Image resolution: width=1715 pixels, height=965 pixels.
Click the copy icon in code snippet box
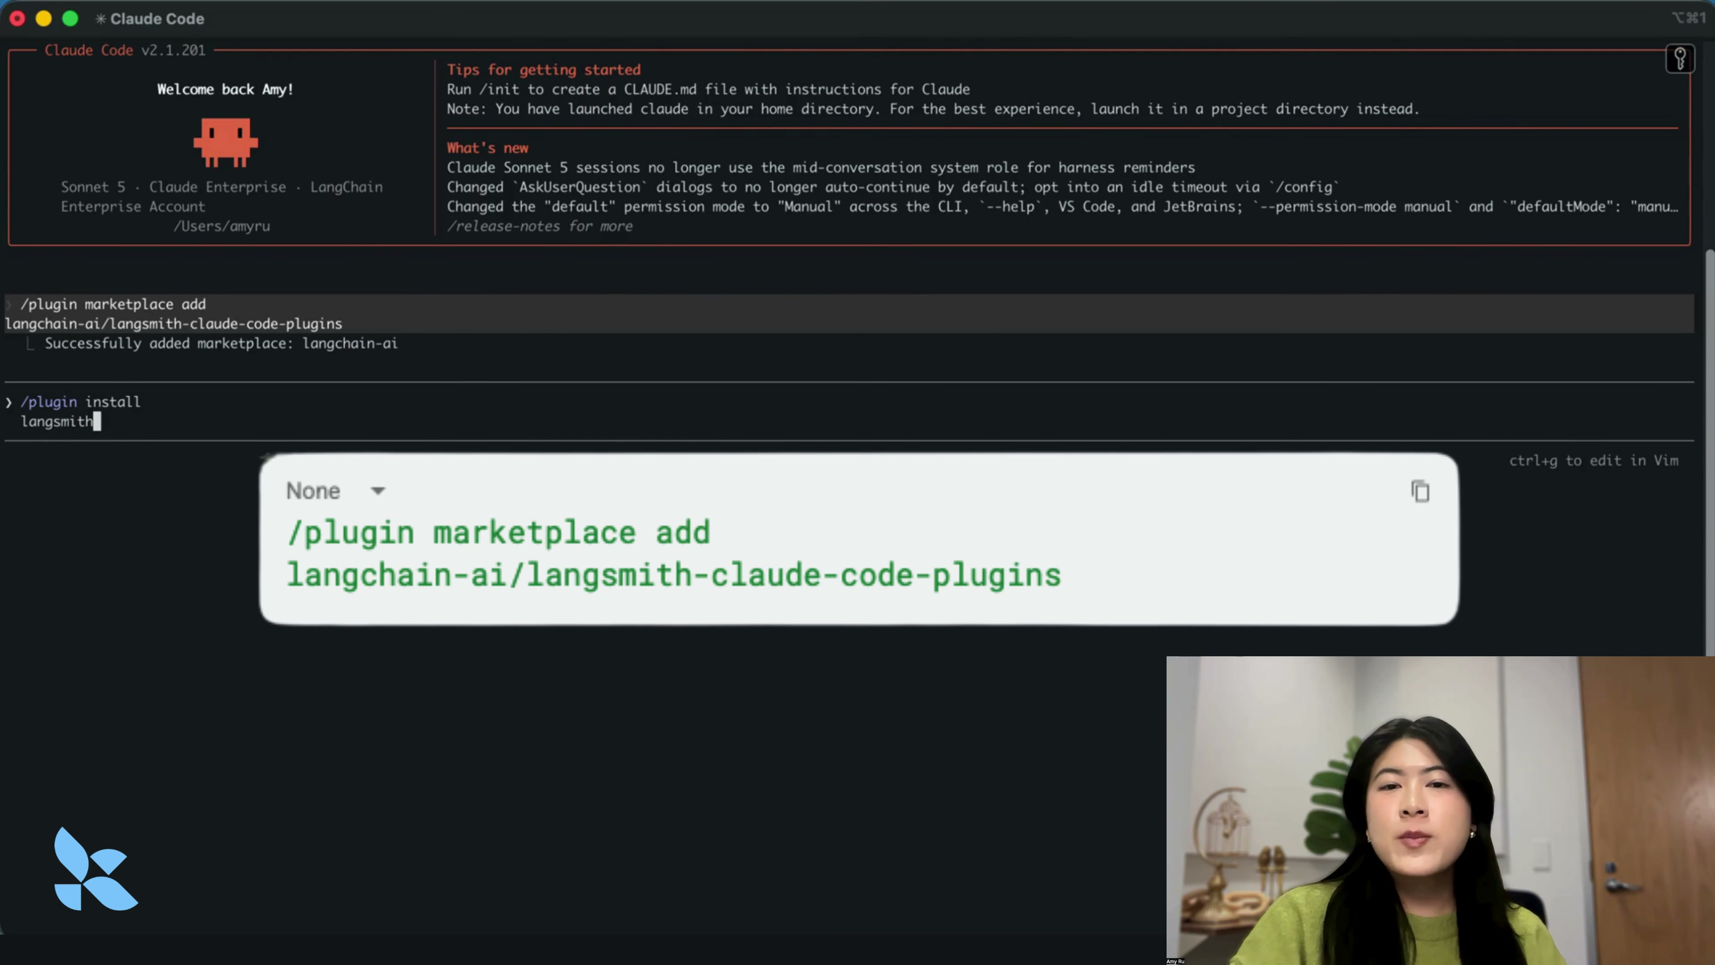1419,491
